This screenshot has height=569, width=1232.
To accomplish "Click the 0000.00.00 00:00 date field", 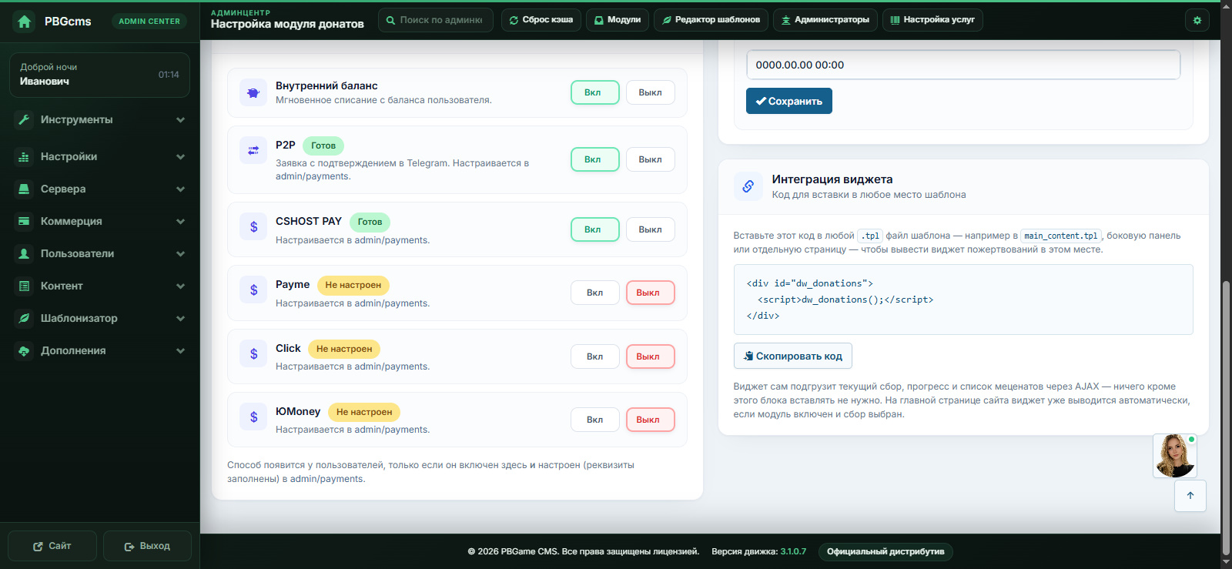I will pyautogui.click(x=963, y=65).
